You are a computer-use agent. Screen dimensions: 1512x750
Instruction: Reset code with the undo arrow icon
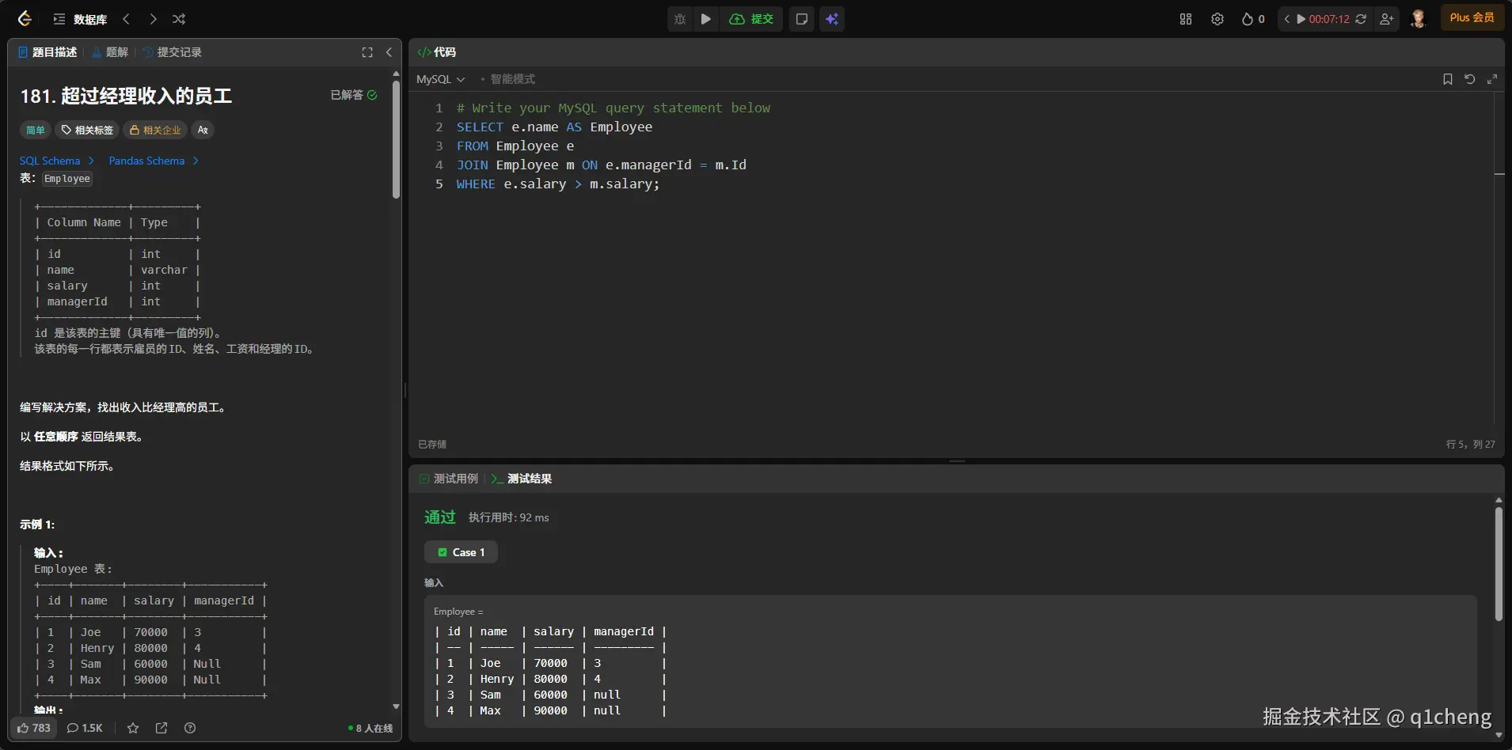(1470, 79)
